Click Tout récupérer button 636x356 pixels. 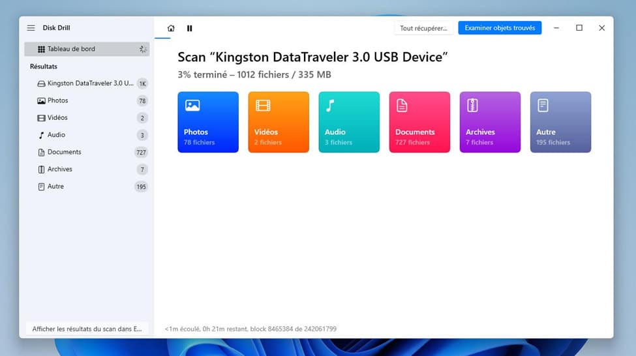[423, 28]
